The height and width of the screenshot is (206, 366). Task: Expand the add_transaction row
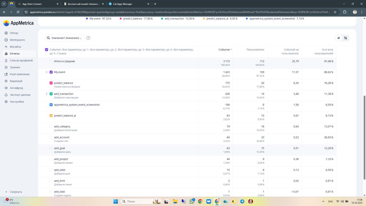click(x=47, y=94)
